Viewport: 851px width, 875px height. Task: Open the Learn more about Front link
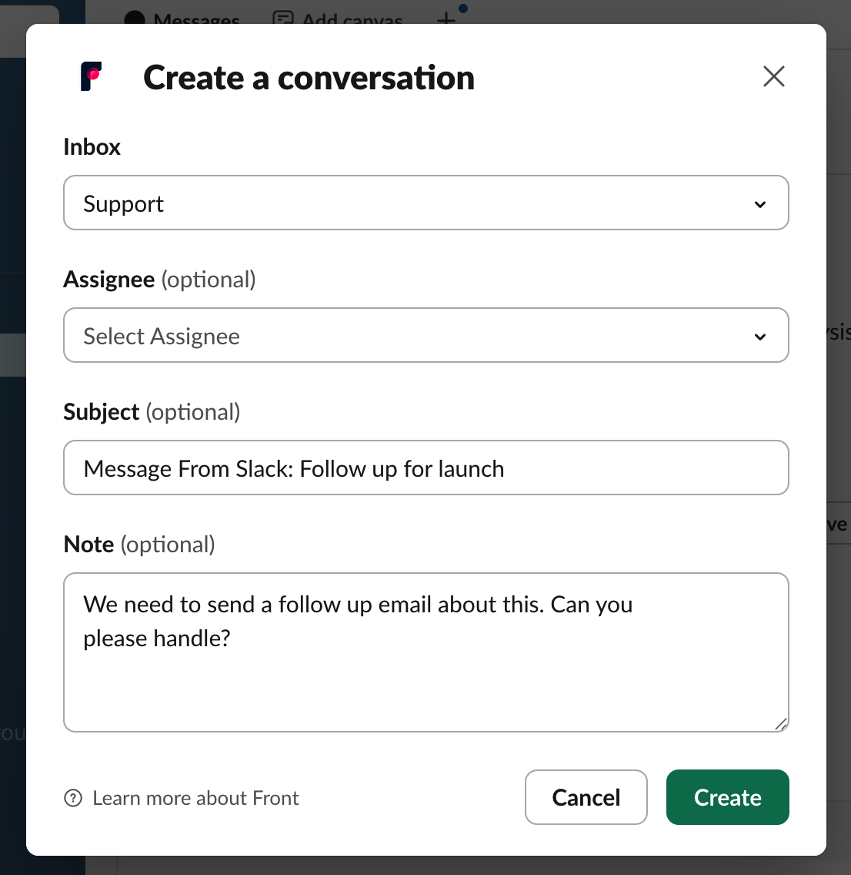coord(195,798)
